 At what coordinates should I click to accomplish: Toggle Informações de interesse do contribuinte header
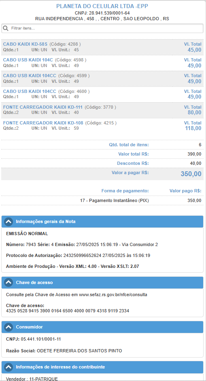(102, 367)
